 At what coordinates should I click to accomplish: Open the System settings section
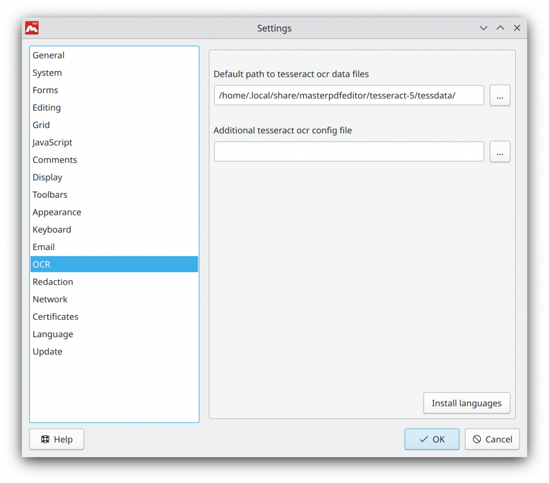coord(47,73)
